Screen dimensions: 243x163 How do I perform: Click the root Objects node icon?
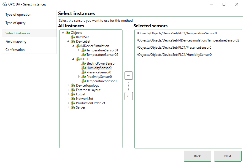click(68, 33)
